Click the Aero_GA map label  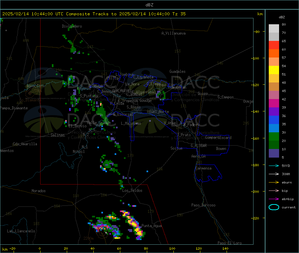(x=198, y=156)
